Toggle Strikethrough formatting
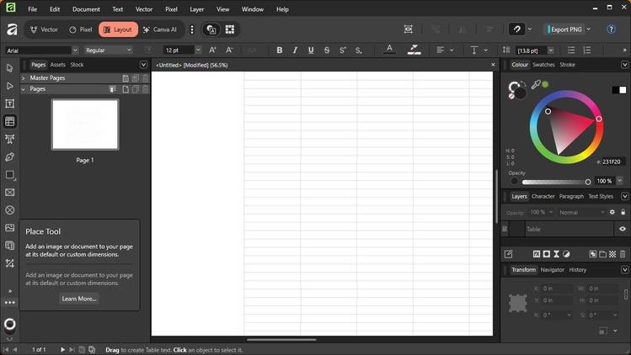 327,50
